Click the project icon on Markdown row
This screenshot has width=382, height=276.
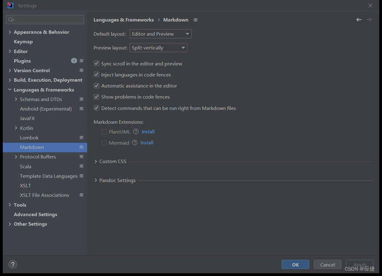click(x=81, y=147)
